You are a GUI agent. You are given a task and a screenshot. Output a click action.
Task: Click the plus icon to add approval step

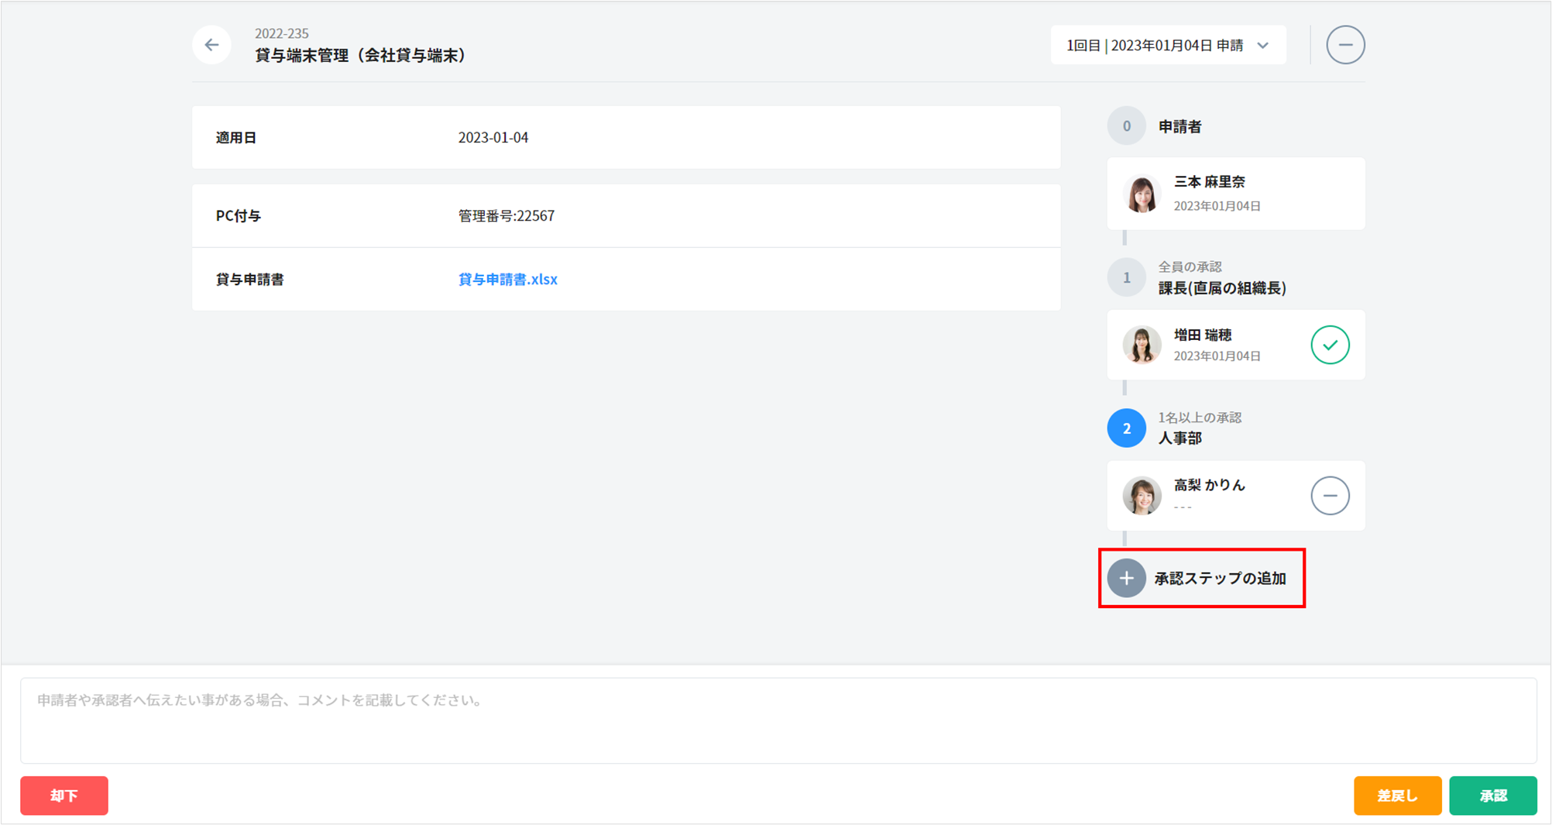coord(1126,578)
